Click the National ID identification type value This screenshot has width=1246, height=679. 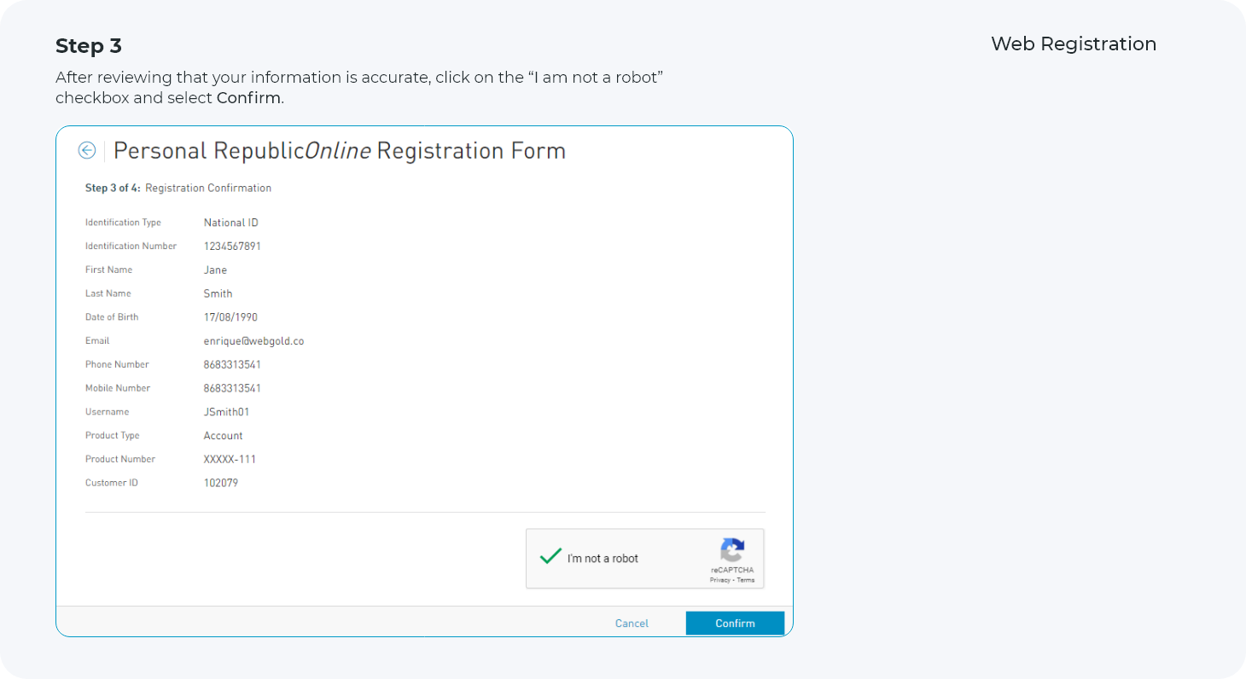click(230, 223)
